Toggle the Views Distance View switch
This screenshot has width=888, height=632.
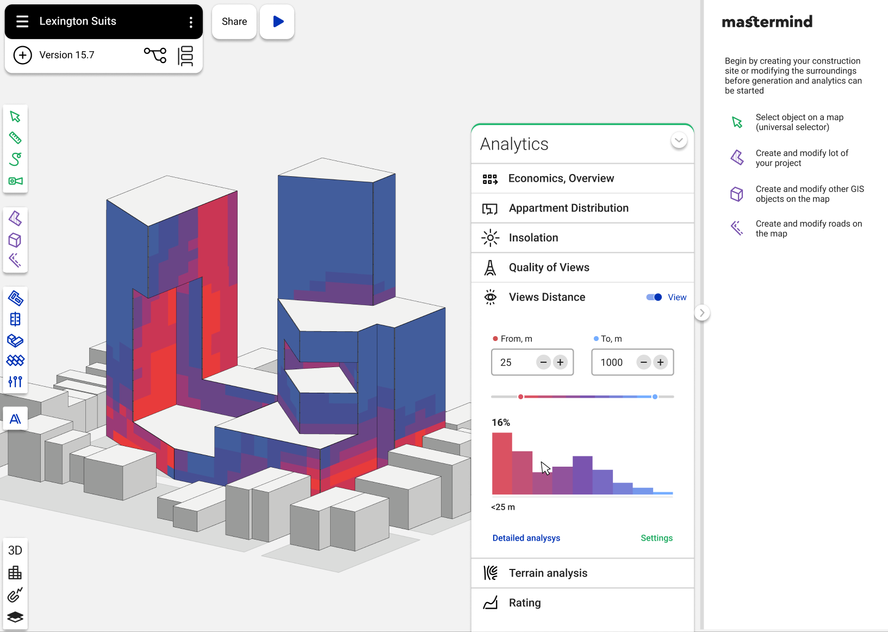654,297
